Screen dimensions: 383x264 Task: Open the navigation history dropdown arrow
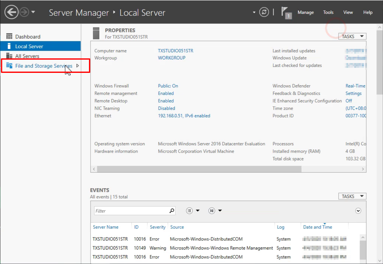[33, 12]
